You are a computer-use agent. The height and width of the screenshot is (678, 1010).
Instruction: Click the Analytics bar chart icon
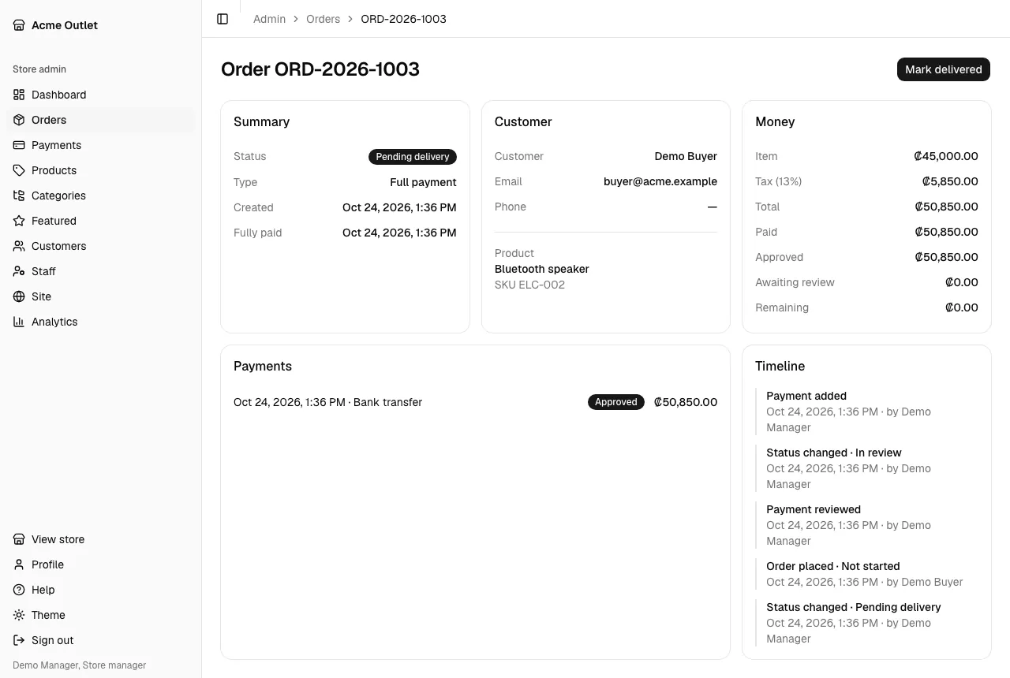tap(19, 322)
